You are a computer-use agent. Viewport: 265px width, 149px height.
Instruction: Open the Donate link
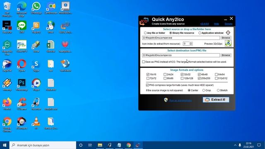[x=229, y=24]
